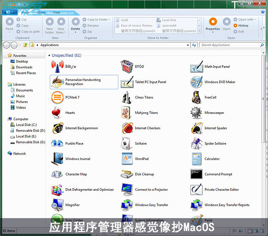Click the New folder button

(50, 25)
